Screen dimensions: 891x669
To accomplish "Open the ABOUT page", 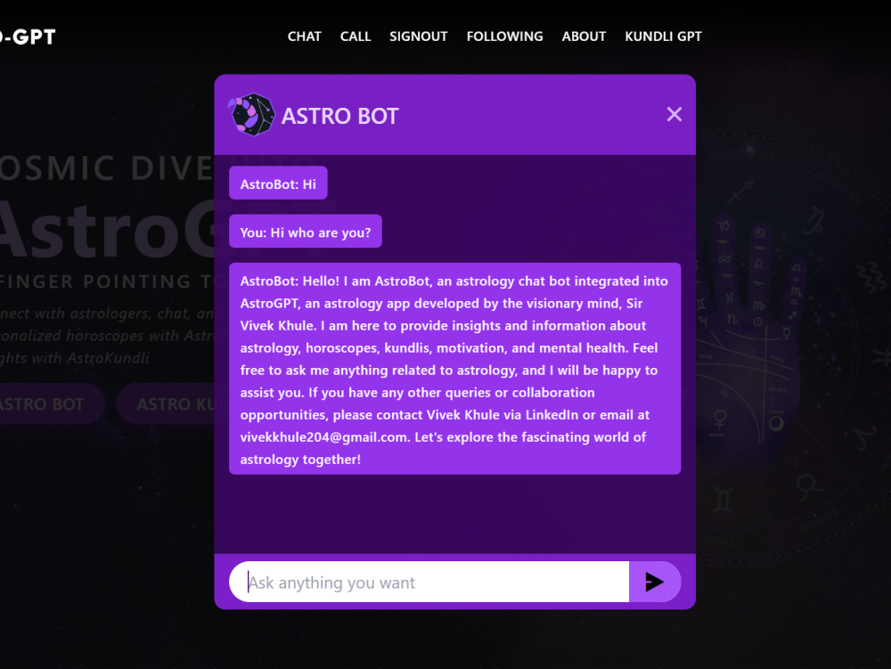I will (x=584, y=37).
